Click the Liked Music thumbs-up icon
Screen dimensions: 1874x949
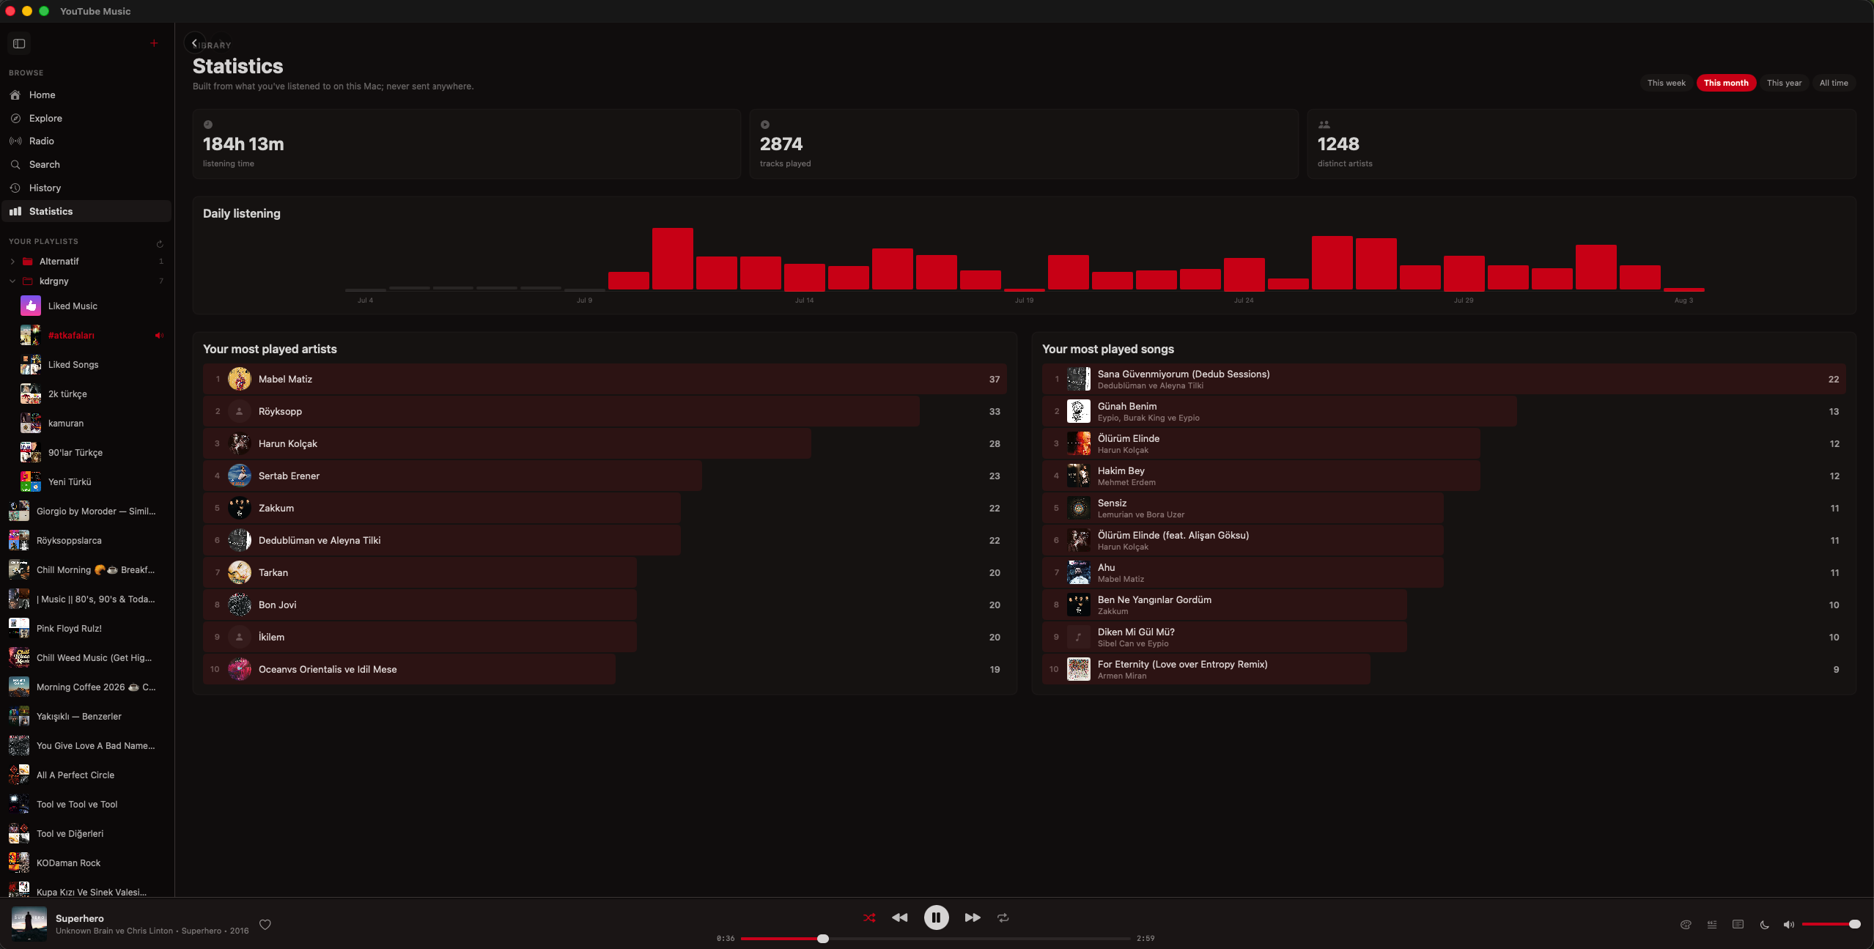pyautogui.click(x=31, y=306)
